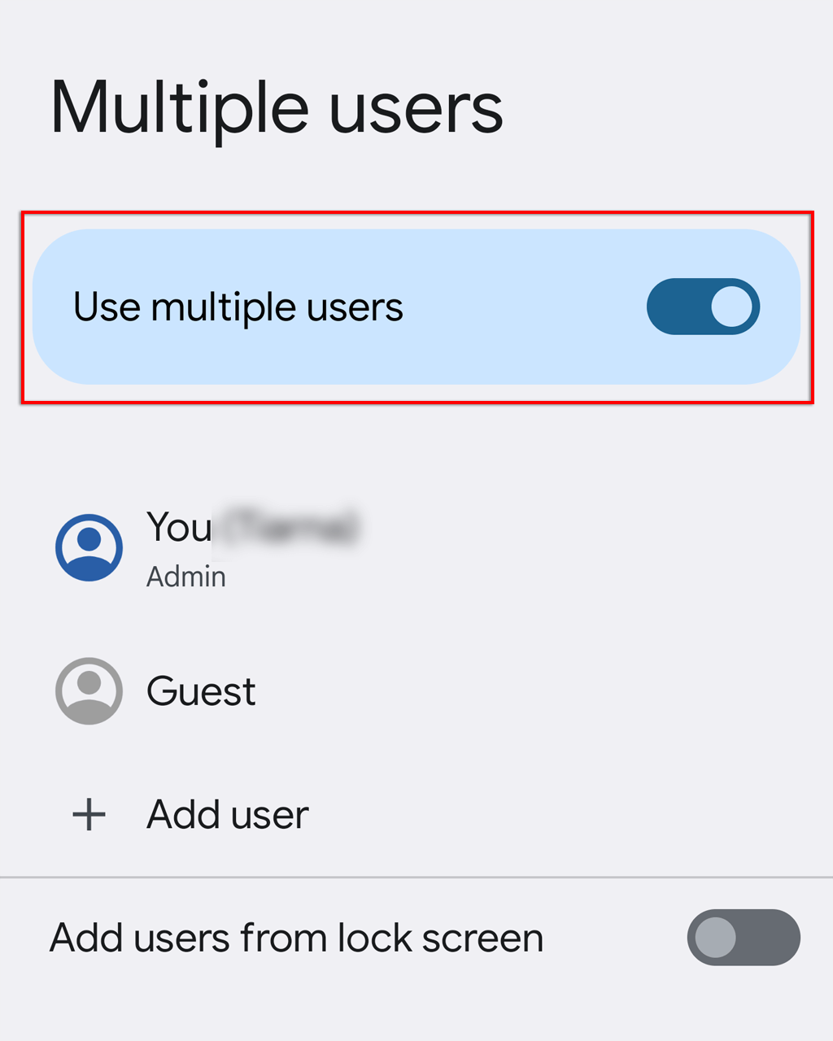Open the Guest user entry
The width and height of the screenshot is (833, 1041).
(x=416, y=691)
